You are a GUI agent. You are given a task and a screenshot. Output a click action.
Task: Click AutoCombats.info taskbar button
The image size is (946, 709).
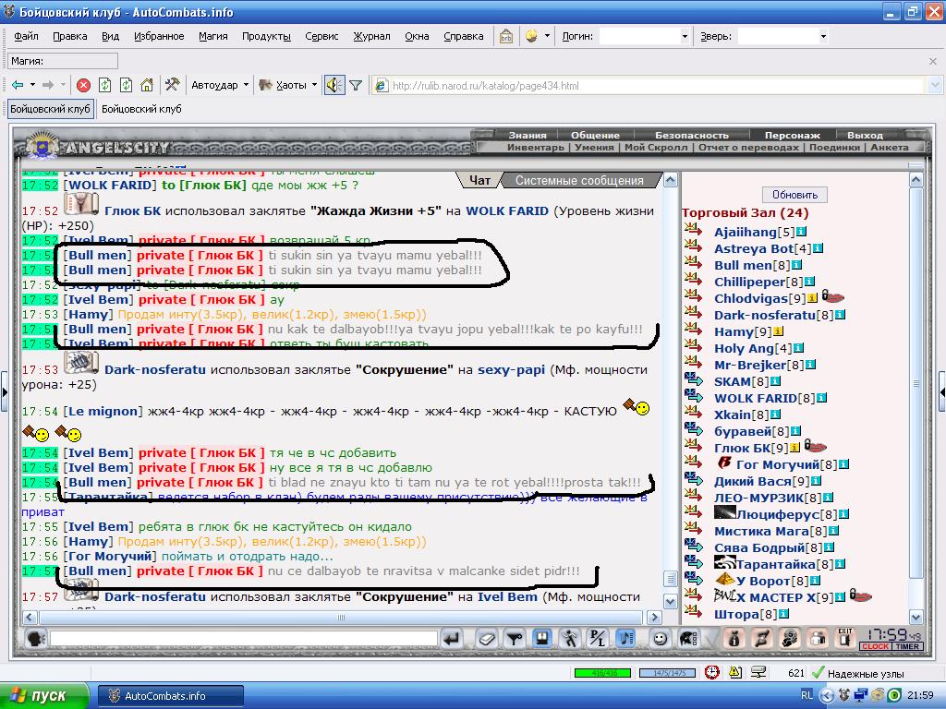[x=171, y=696]
